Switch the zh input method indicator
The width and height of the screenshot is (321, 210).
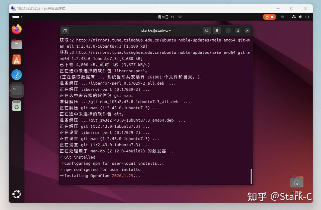point(282,17)
